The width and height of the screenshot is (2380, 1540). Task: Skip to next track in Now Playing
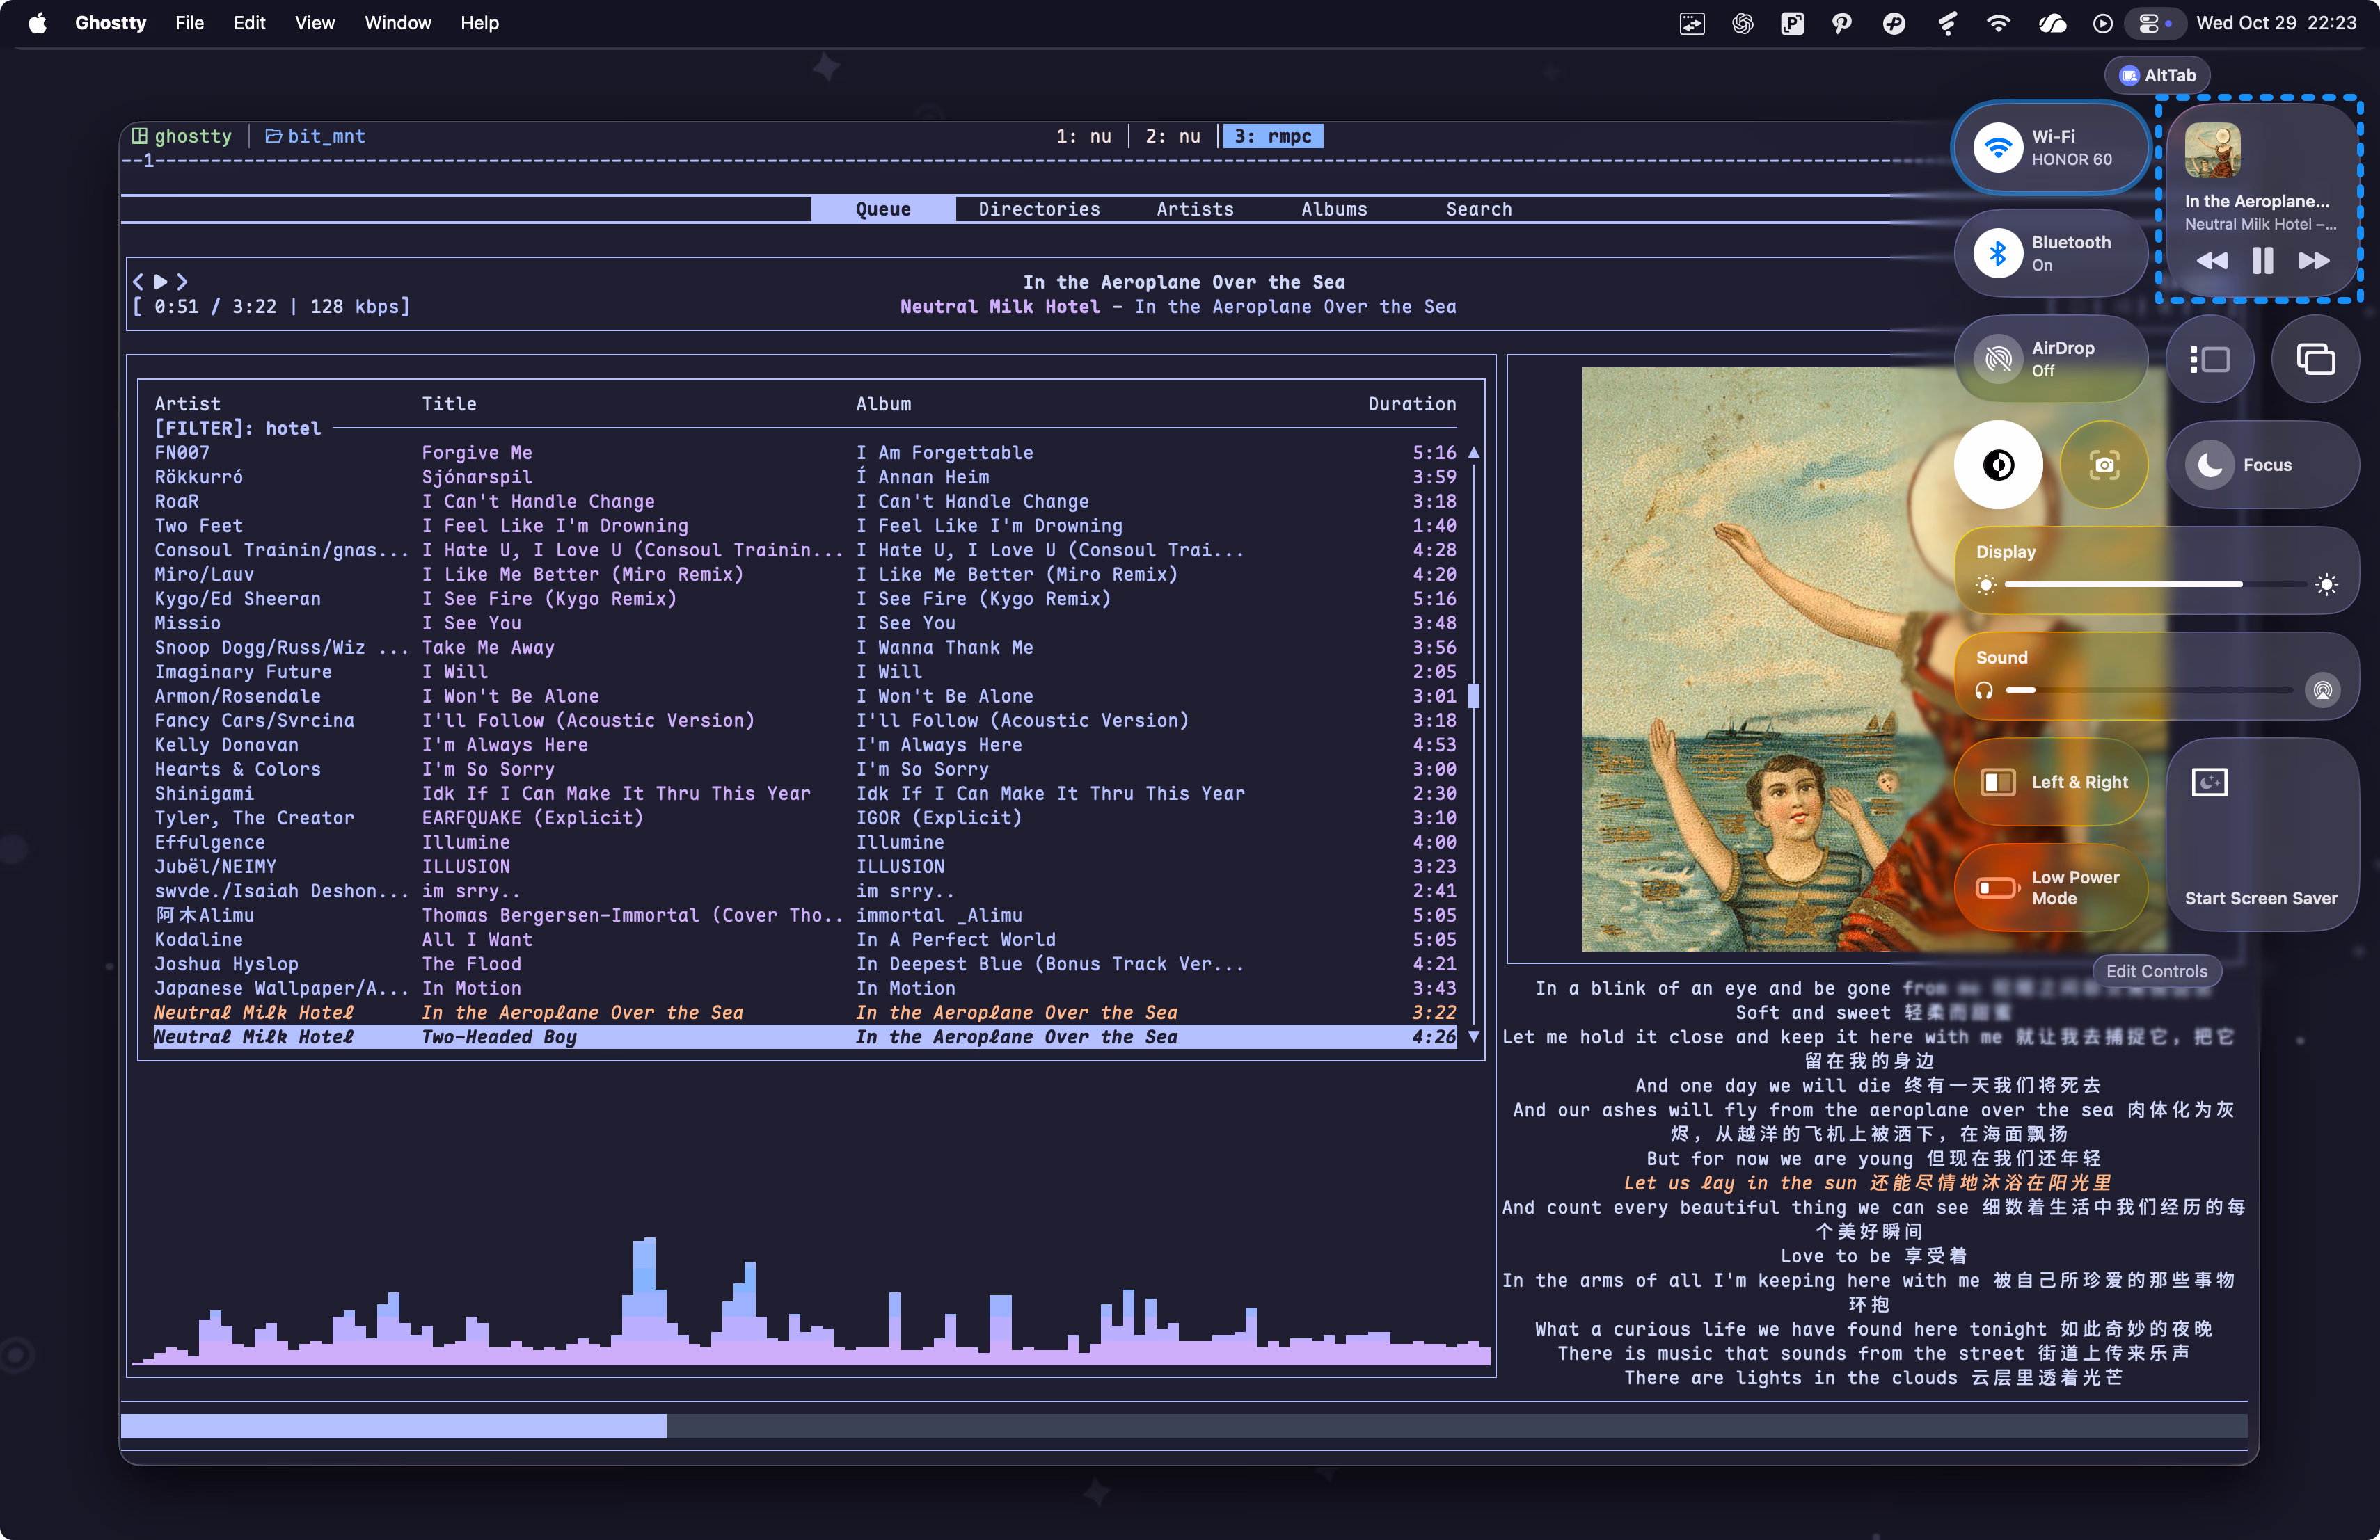click(x=2314, y=262)
